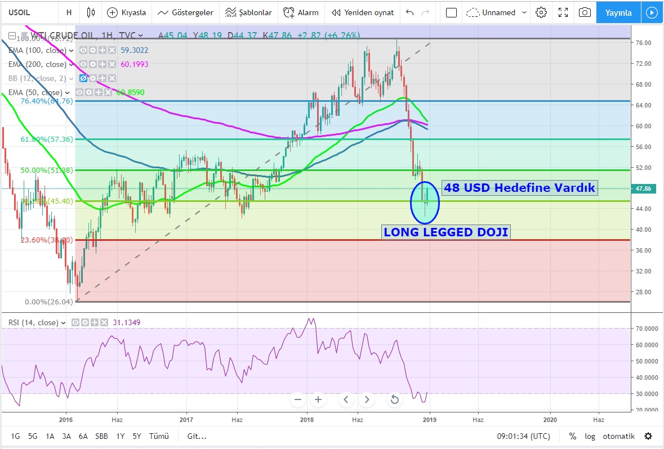Zoom out the chart with minus button
The height and width of the screenshot is (449, 664).
click(298, 399)
